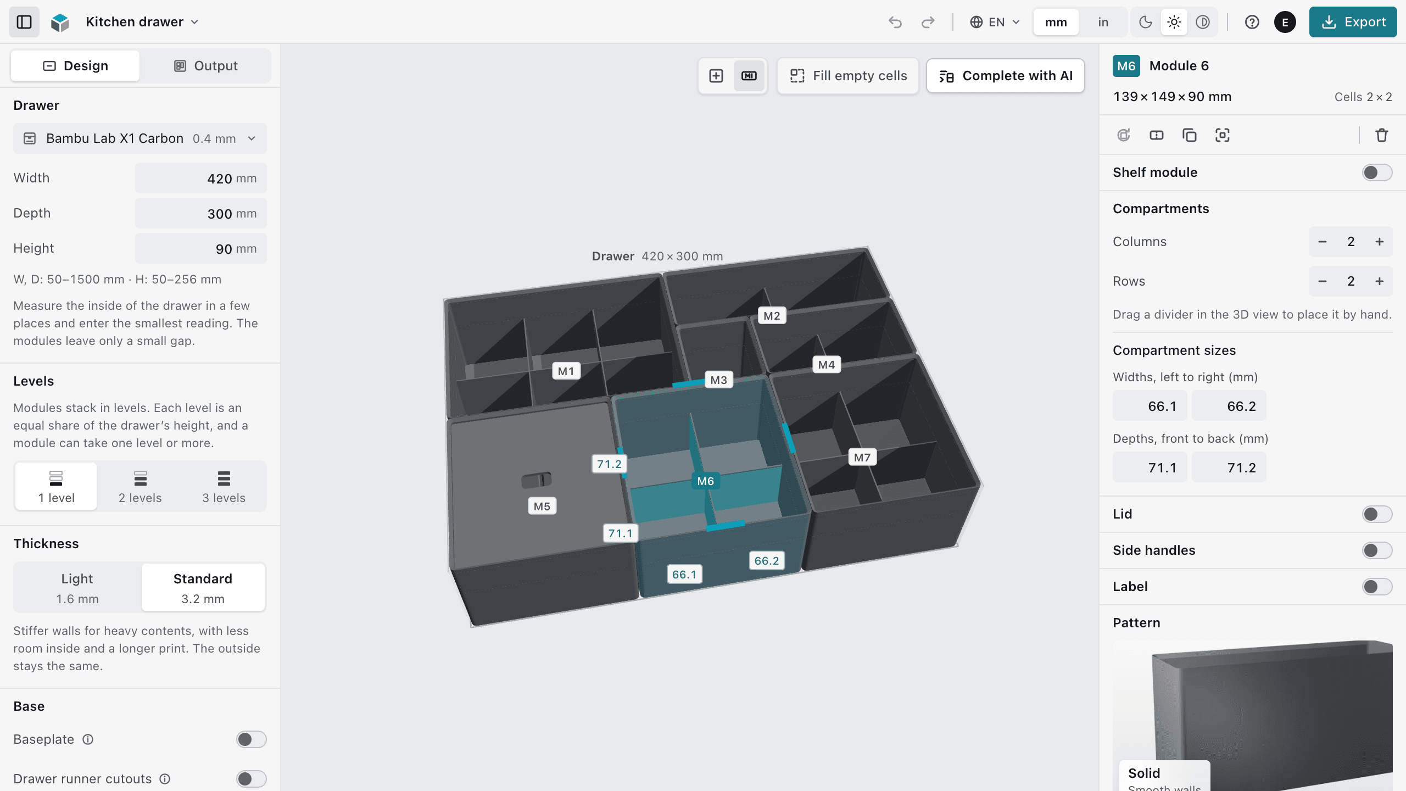Switch to dark theme moon icon

(1145, 22)
